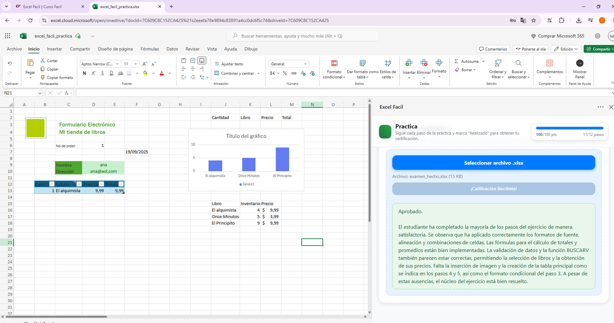
Task: Open the font name dropdown
Action: [x=117, y=64]
